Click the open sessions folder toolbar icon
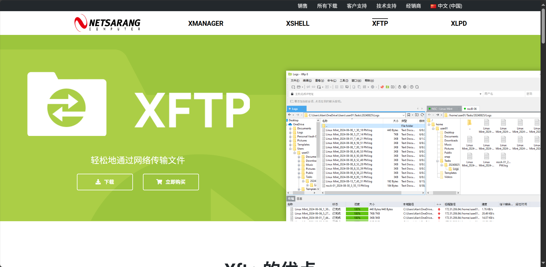The height and width of the screenshot is (267, 546). 299,87
